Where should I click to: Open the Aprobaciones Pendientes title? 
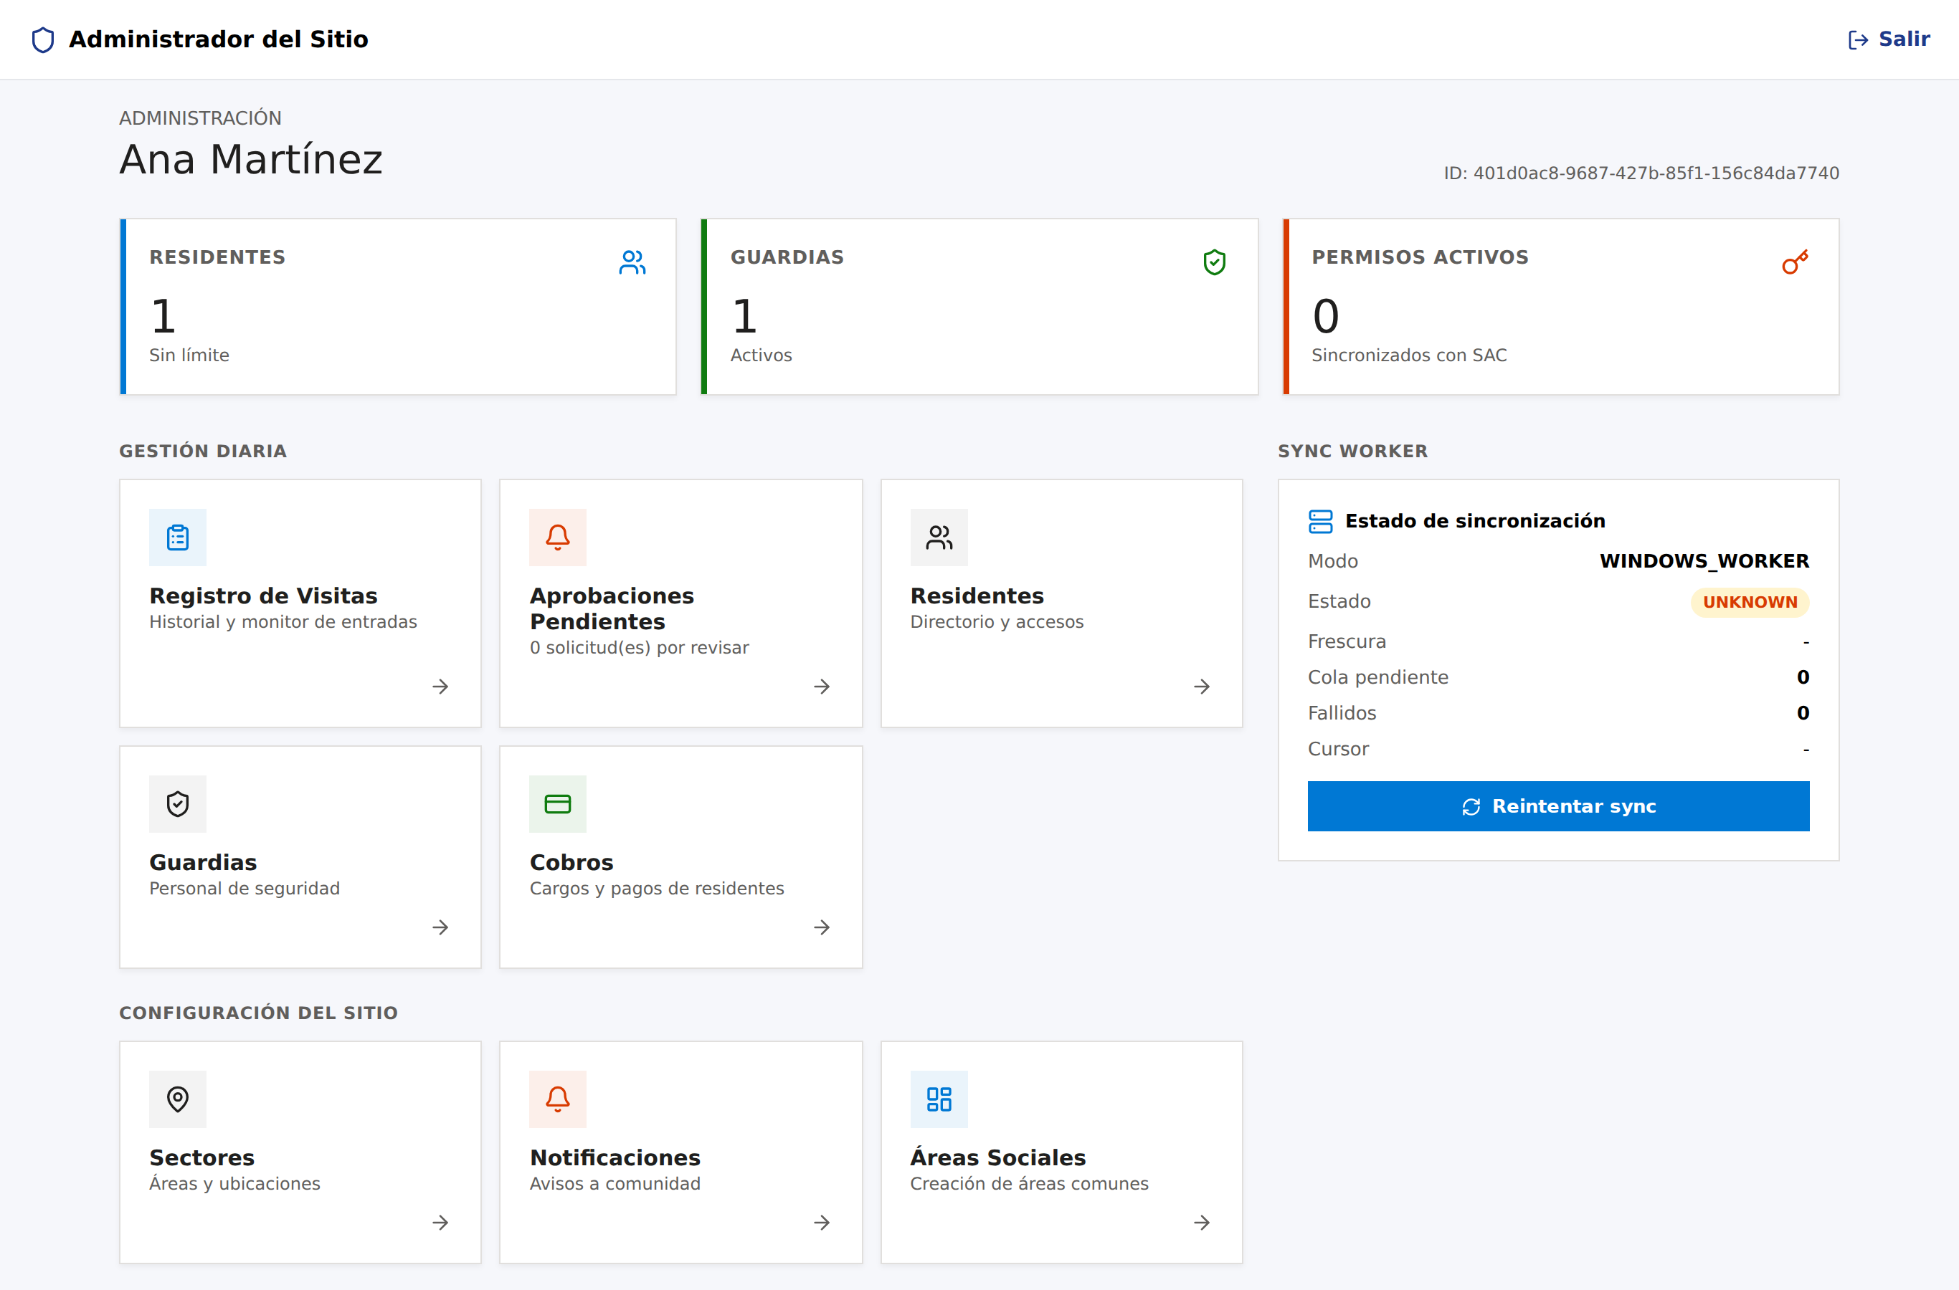[612, 608]
